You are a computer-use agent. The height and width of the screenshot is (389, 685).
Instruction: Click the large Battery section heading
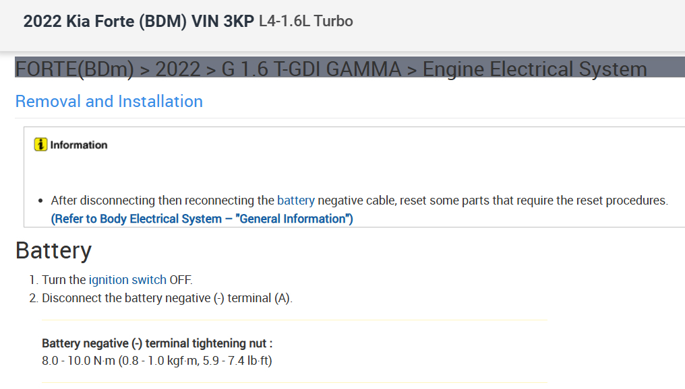[x=53, y=250]
